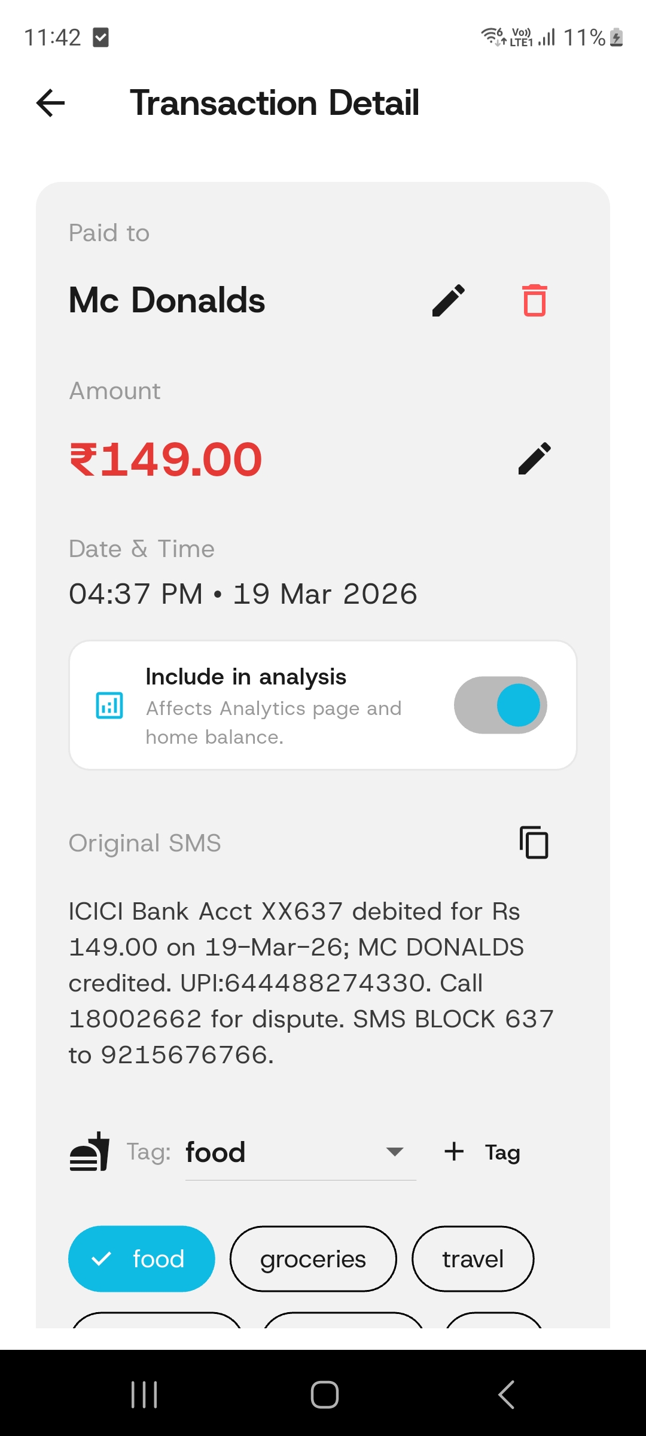Viewport: 646px width, 1436px height.
Task: Edit the ₹149.00 amount
Action: click(534, 459)
